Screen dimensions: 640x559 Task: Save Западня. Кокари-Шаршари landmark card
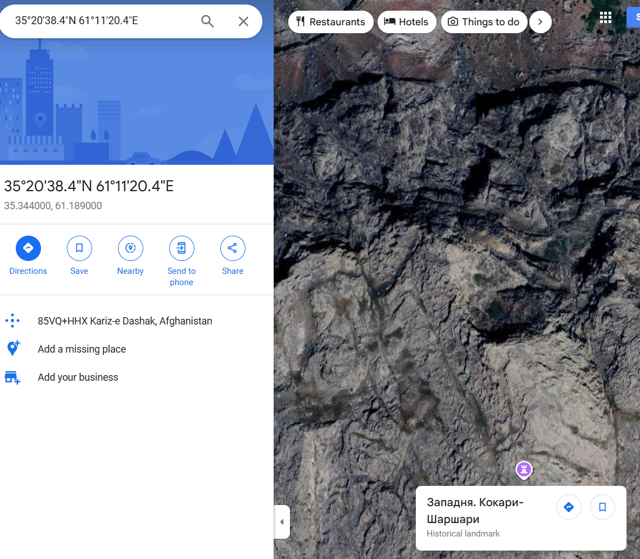click(x=602, y=507)
